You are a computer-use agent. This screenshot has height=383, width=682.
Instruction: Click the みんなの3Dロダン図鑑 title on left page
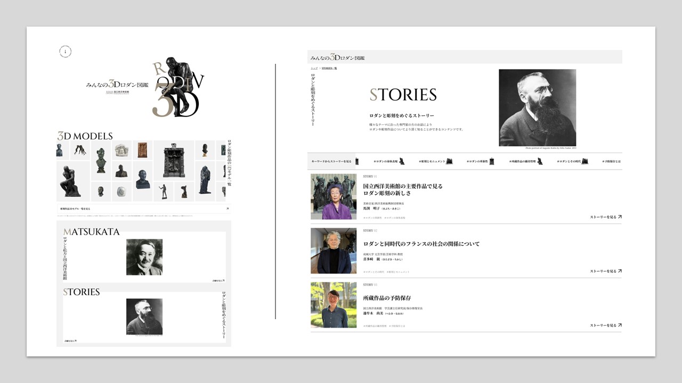[x=117, y=84]
